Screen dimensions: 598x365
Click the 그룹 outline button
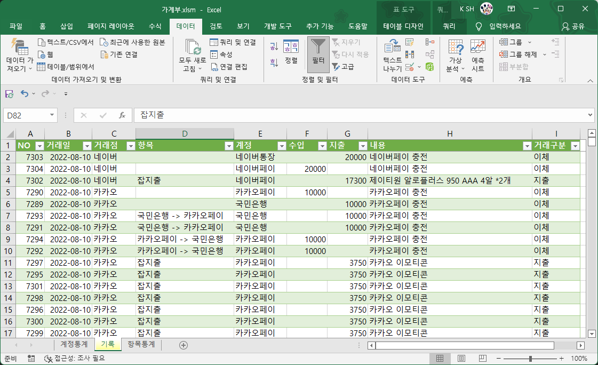click(x=511, y=42)
